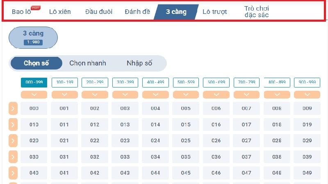
Task: Select the 500 - 599 range
Action: (186, 83)
